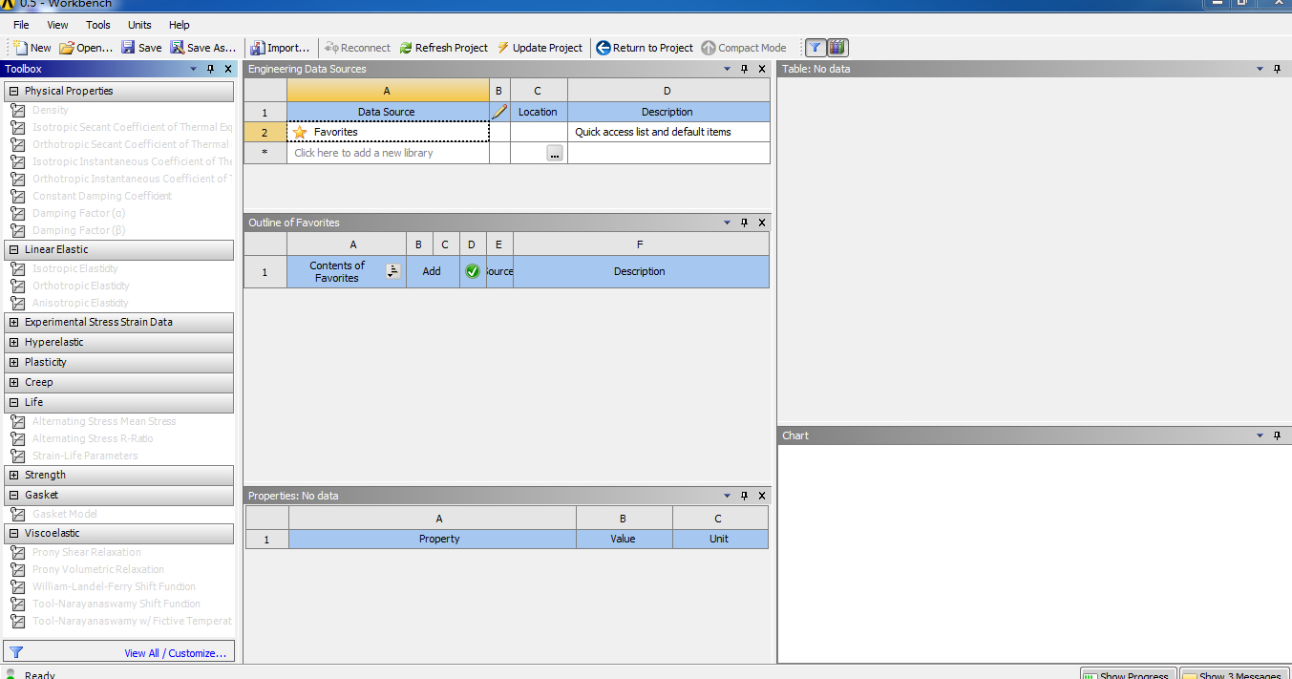Open the Chart panel dropdown arrow
The width and height of the screenshot is (1292, 679).
pyautogui.click(x=1260, y=435)
